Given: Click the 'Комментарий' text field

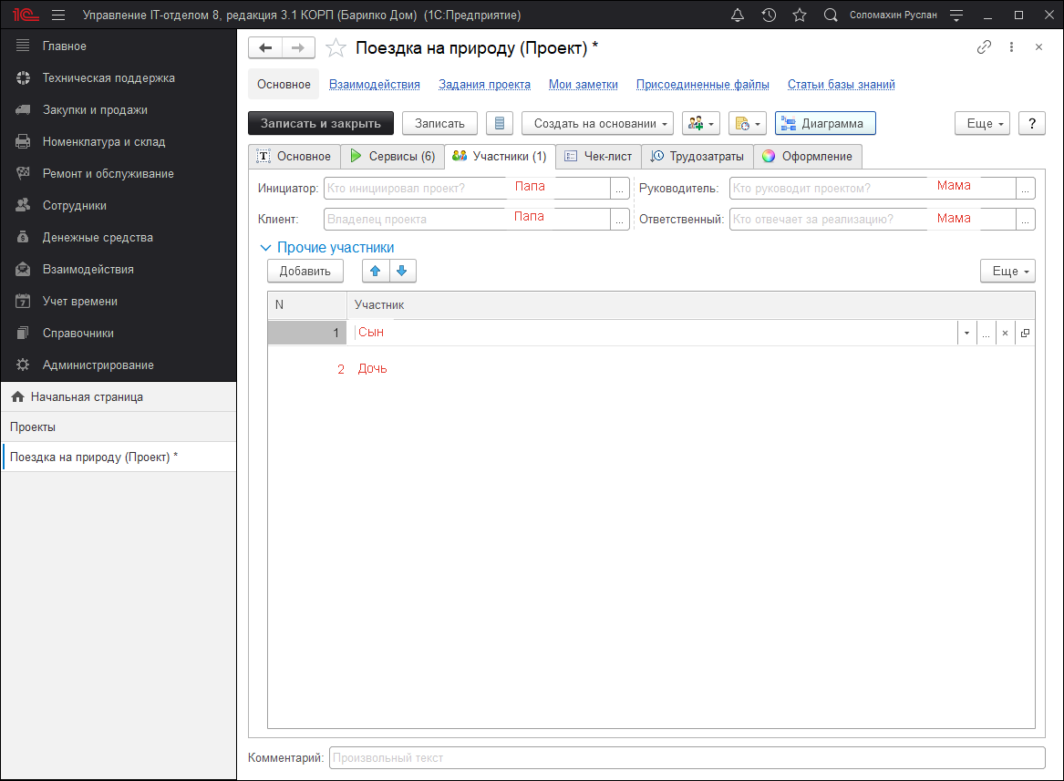Looking at the screenshot, I should pos(687,758).
